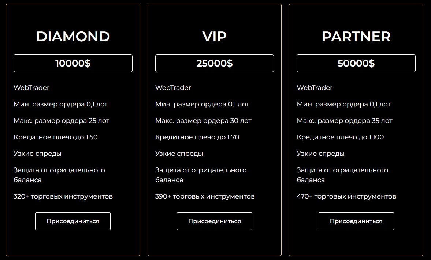Viewport: 431px width, 260px height.
Task: Select Присоединиться button in PARTNER card
Action: (x=356, y=221)
